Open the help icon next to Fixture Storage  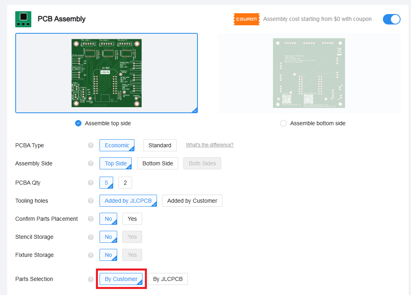point(91,255)
